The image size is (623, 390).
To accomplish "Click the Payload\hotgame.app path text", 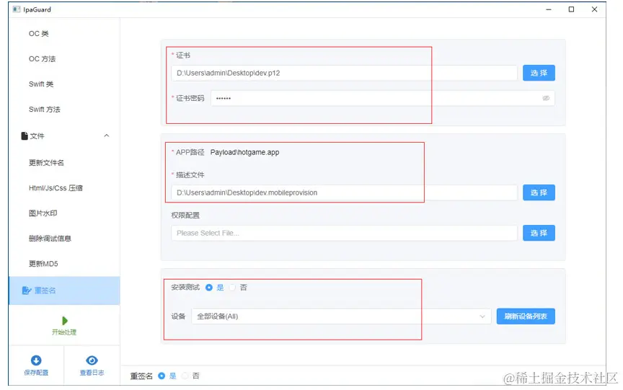I will [x=244, y=153].
